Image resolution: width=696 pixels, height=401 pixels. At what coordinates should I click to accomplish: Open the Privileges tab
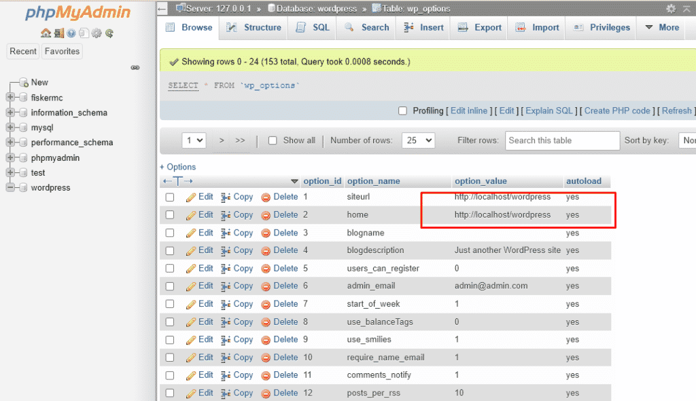[x=601, y=27]
